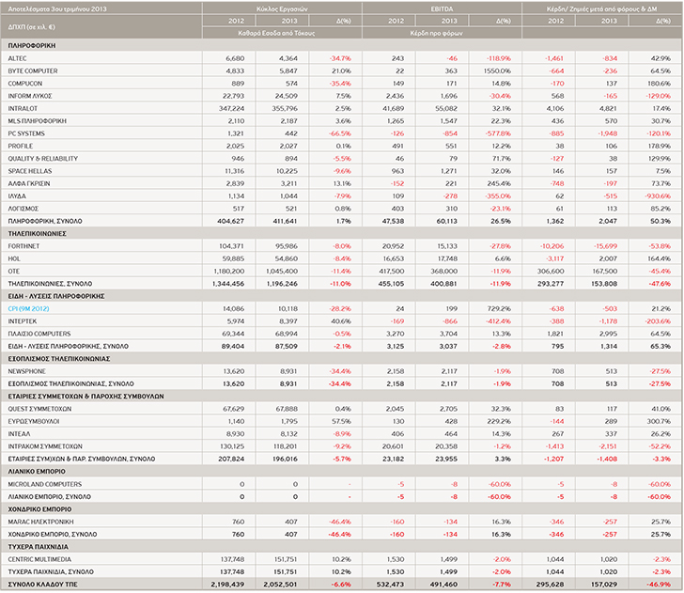Select OTE's 2012 turnover cell 1,180,200
The height and width of the screenshot is (593, 684).
pos(229,271)
